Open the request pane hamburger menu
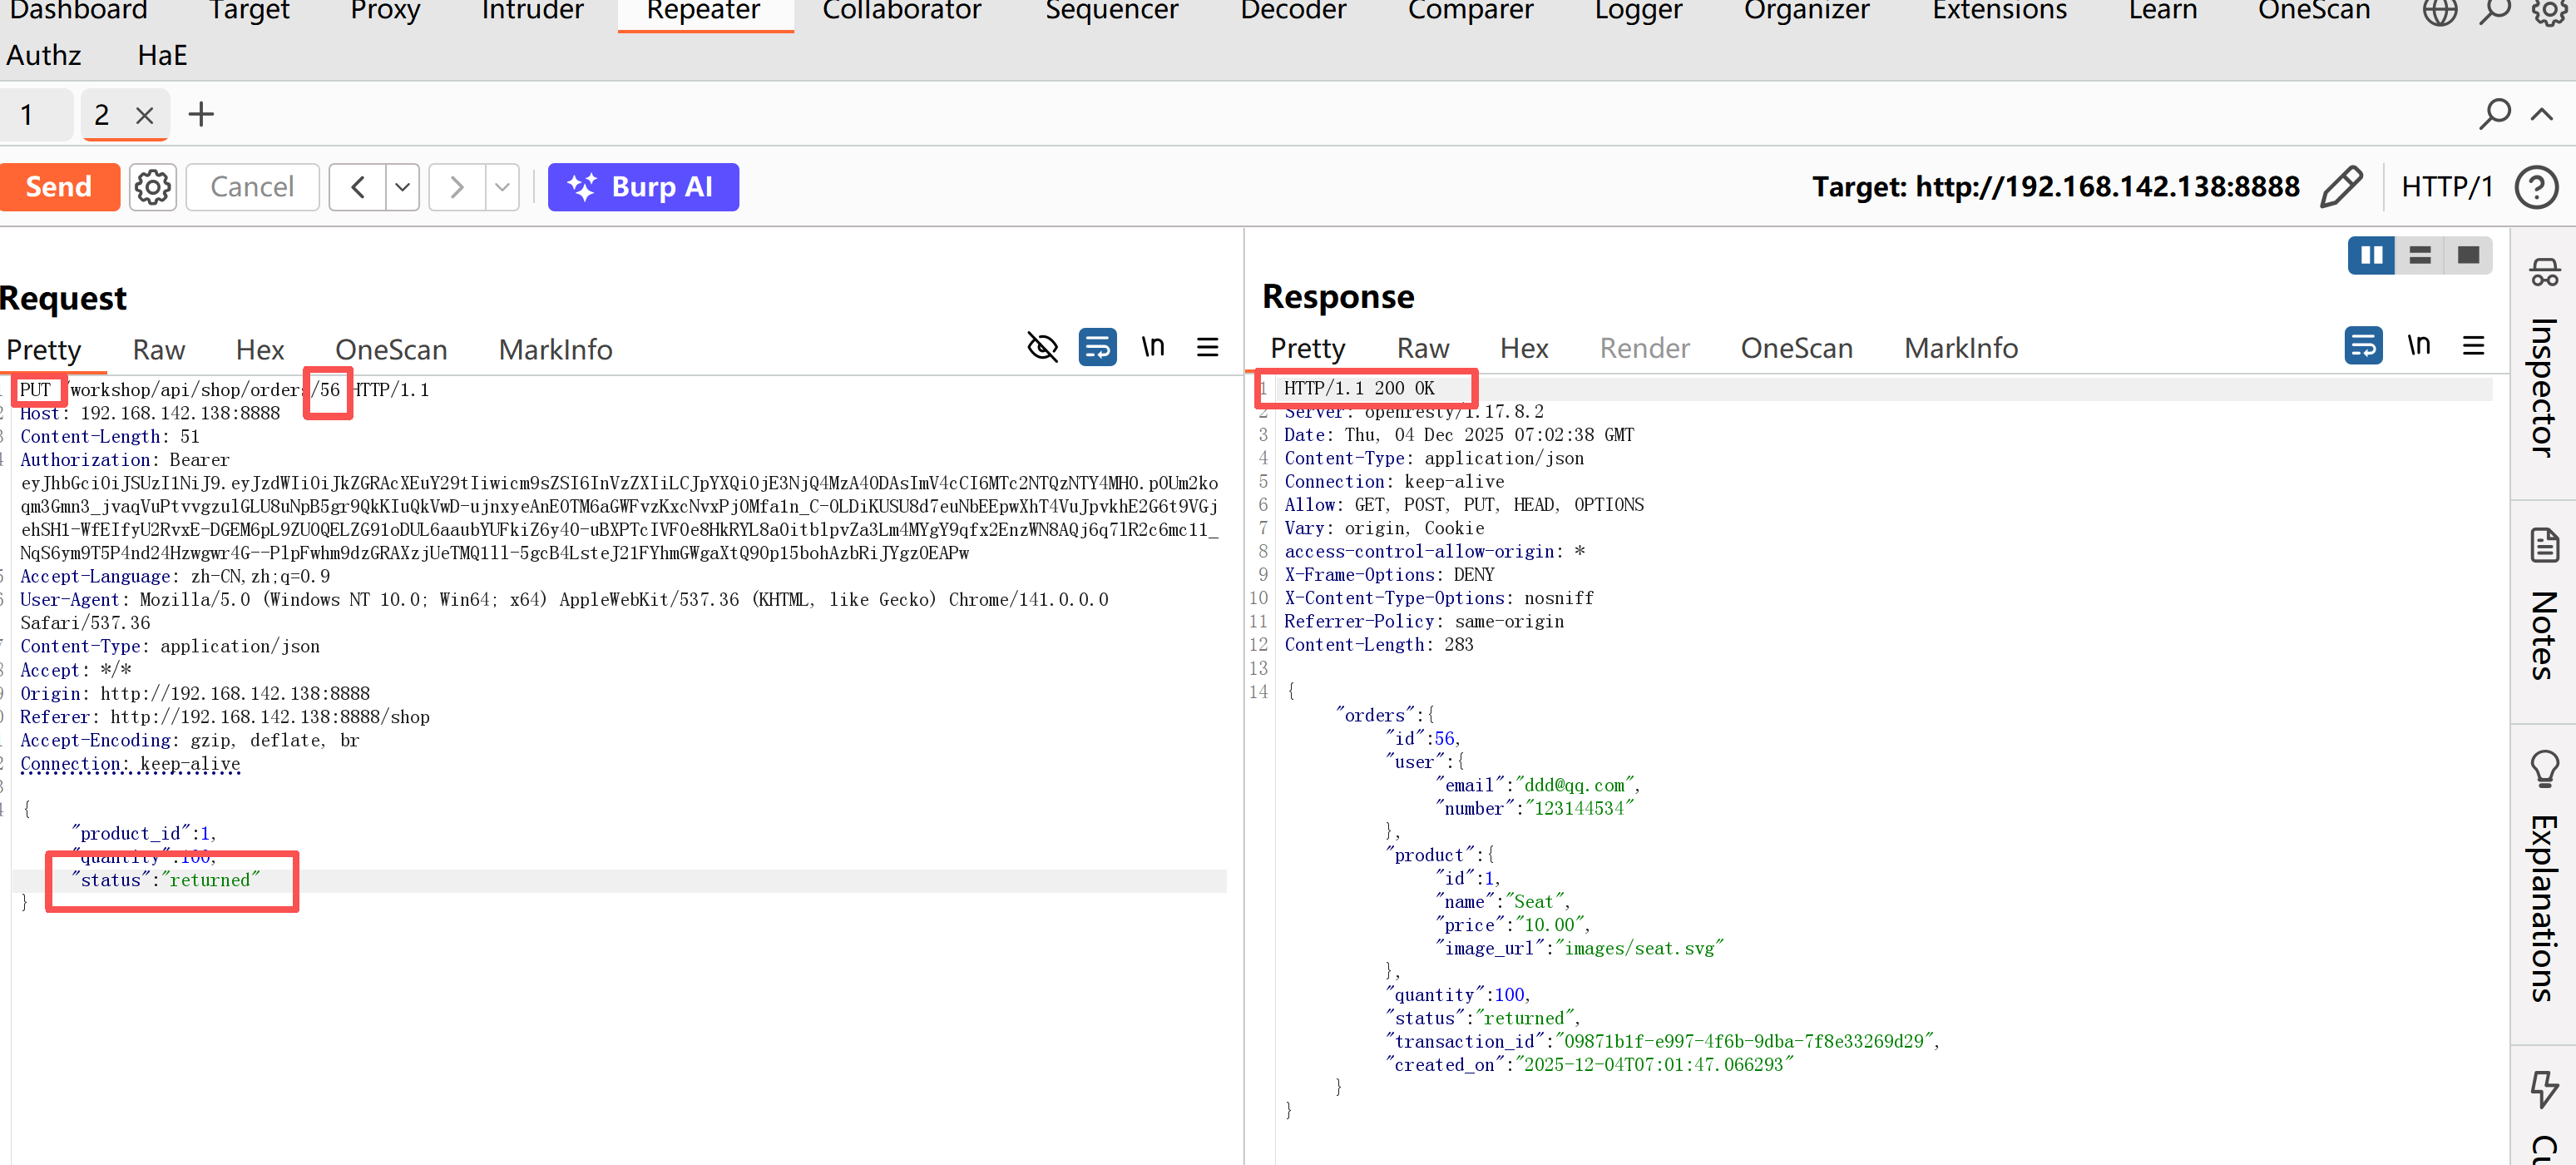 [x=1207, y=347]
